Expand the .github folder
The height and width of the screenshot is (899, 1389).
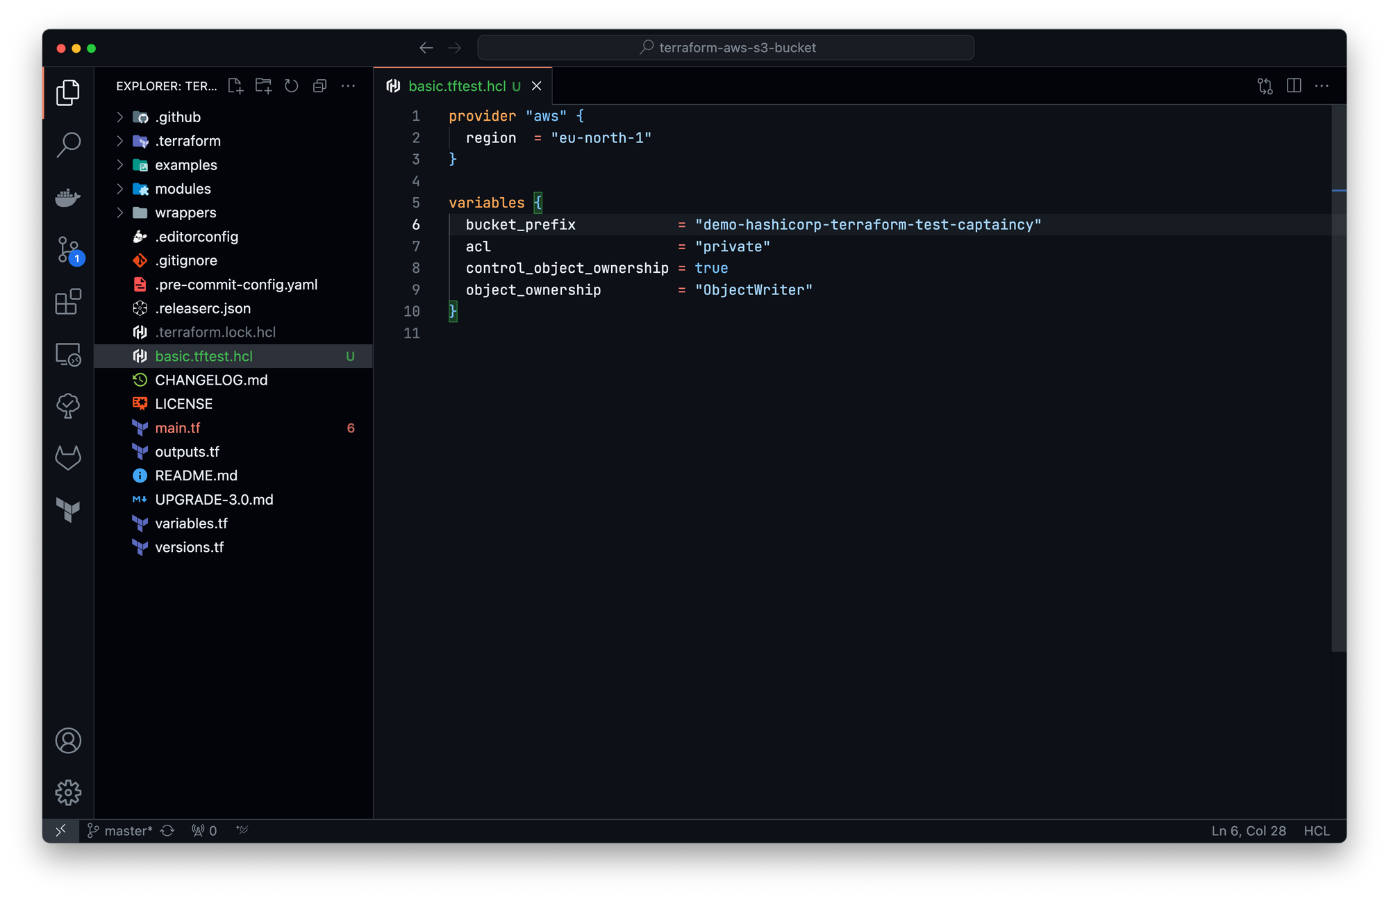[178, 117]
